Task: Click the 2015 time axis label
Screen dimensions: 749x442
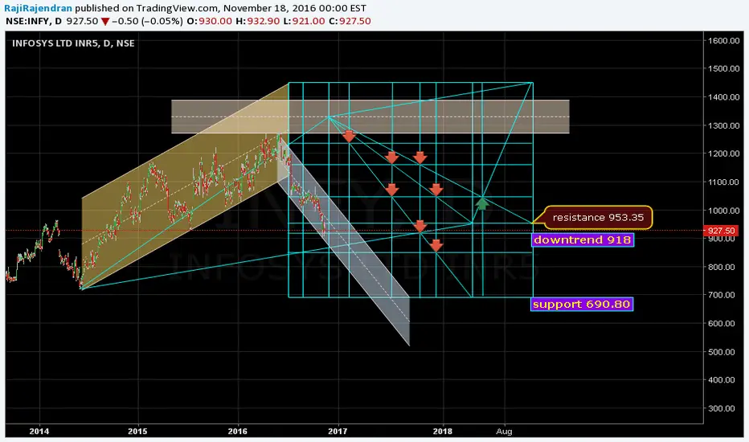Action: tap(137, 432)
